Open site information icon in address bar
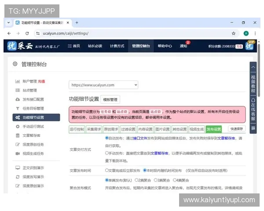264x211 pixels. [38, 33]
